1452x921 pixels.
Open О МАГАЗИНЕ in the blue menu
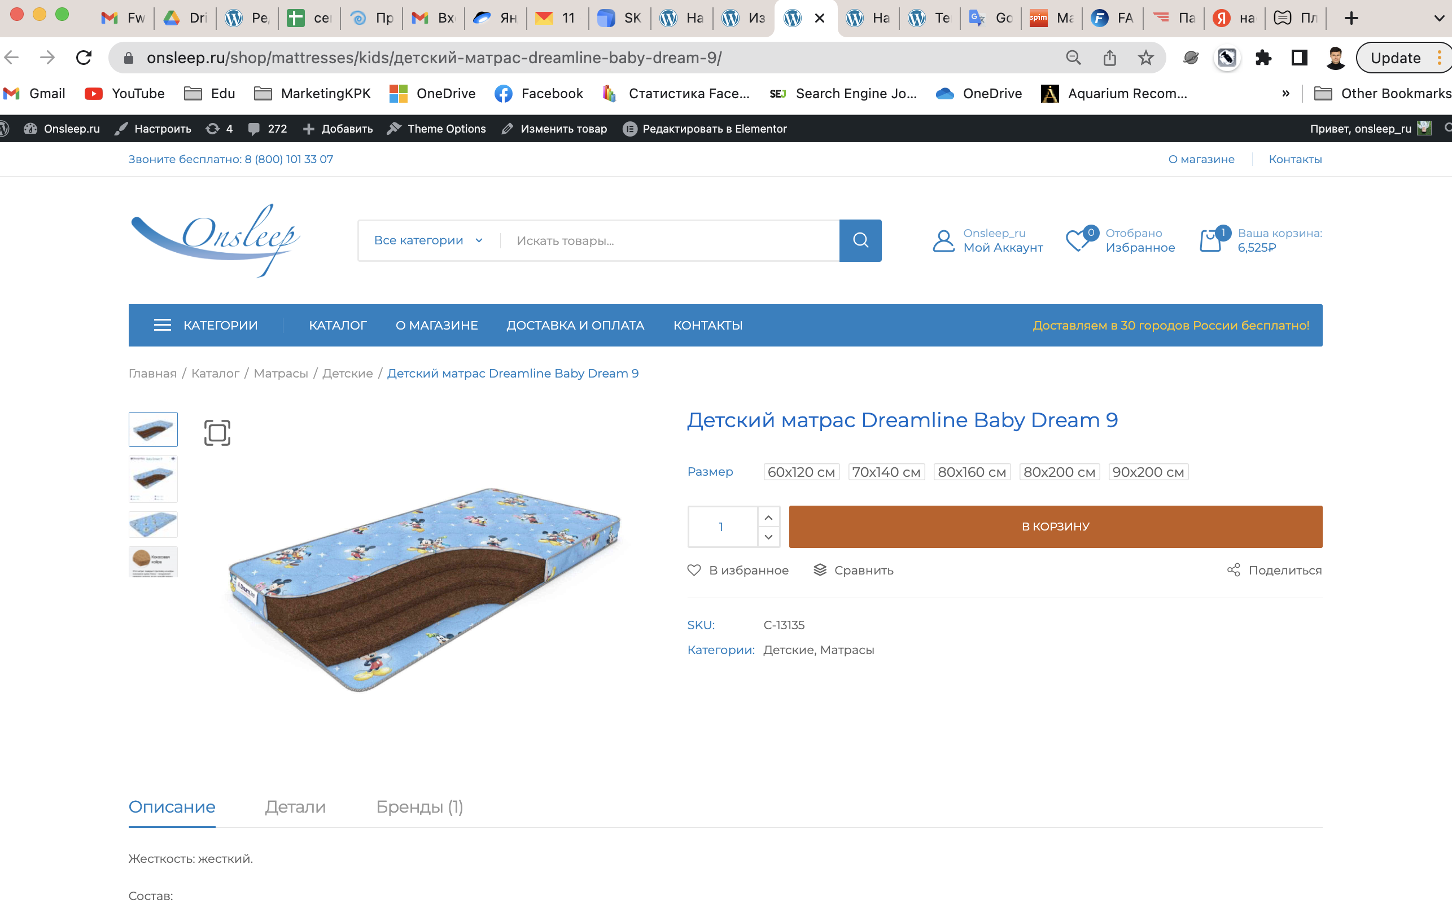(x=436, y=326)
